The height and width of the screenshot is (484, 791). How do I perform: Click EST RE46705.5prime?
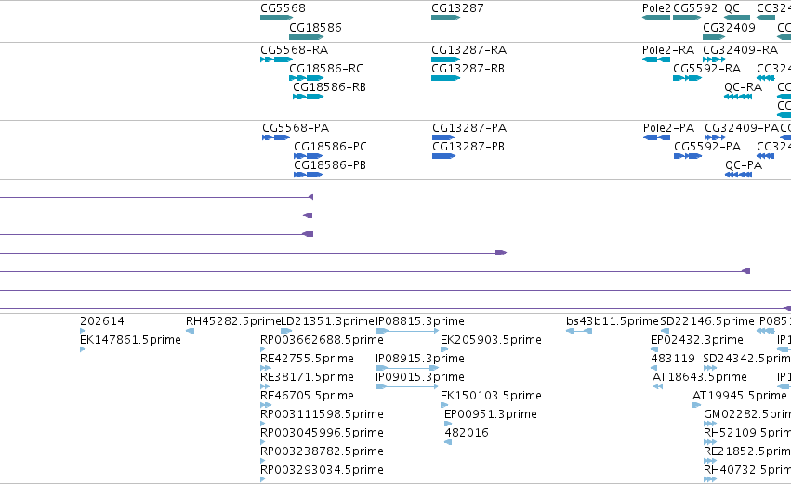click(x=307, y=396)
